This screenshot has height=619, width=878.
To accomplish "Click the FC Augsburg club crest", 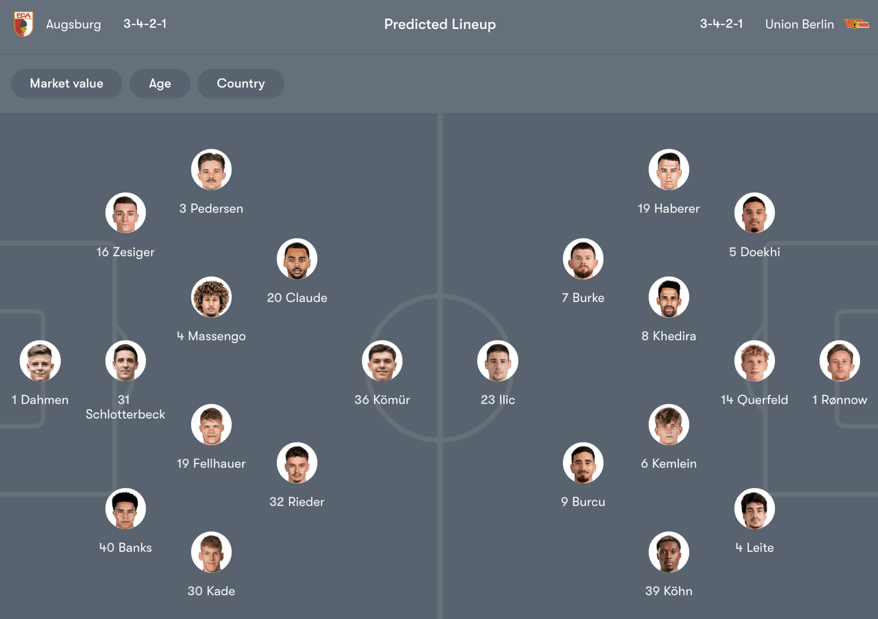I will [x=23, y=24].
